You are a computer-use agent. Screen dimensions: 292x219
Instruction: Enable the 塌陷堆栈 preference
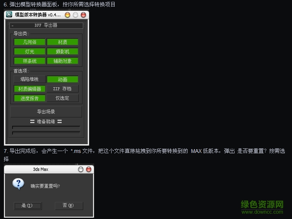[30, 79]
